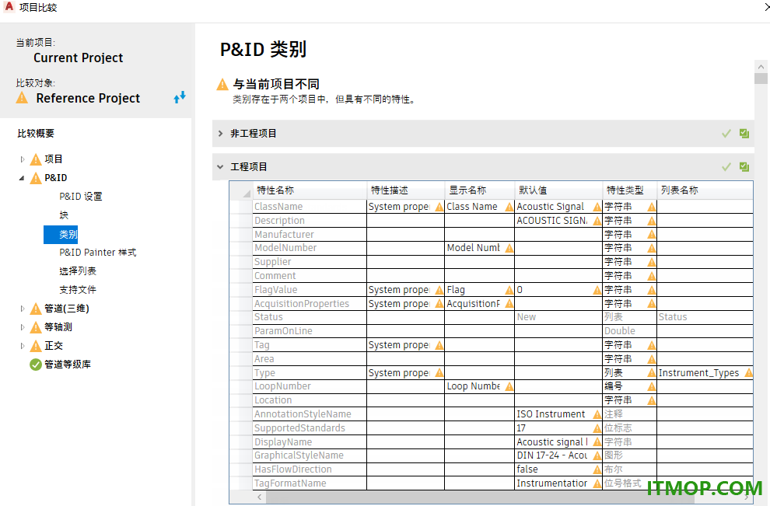Click the swap projects arrows icon
Screen dimensions: 770x506
(x=180, y=96)
